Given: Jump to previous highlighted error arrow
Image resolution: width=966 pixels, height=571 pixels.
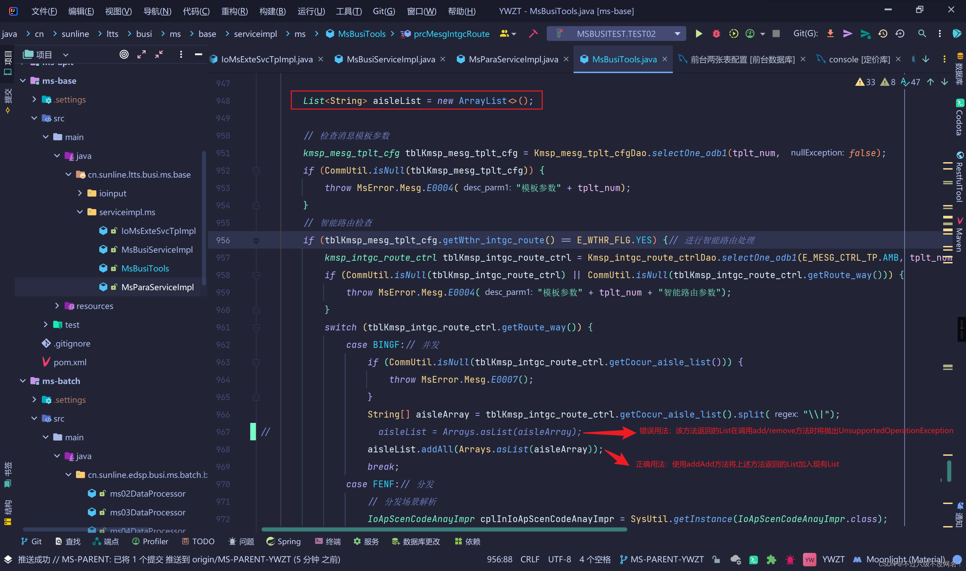Looking at the screenshot, I should [930, 82].
